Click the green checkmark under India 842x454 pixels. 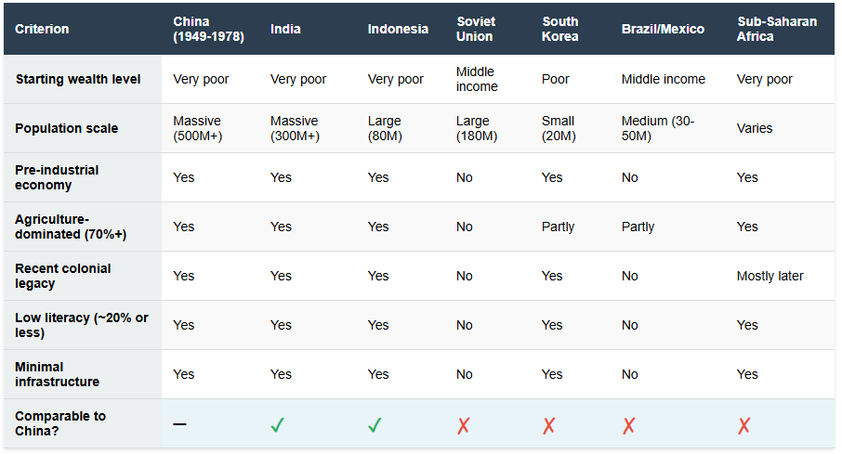(277, 425)
